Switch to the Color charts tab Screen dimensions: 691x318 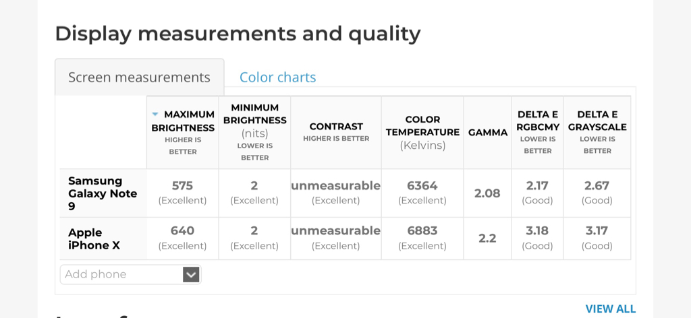[x=277, y=77]
